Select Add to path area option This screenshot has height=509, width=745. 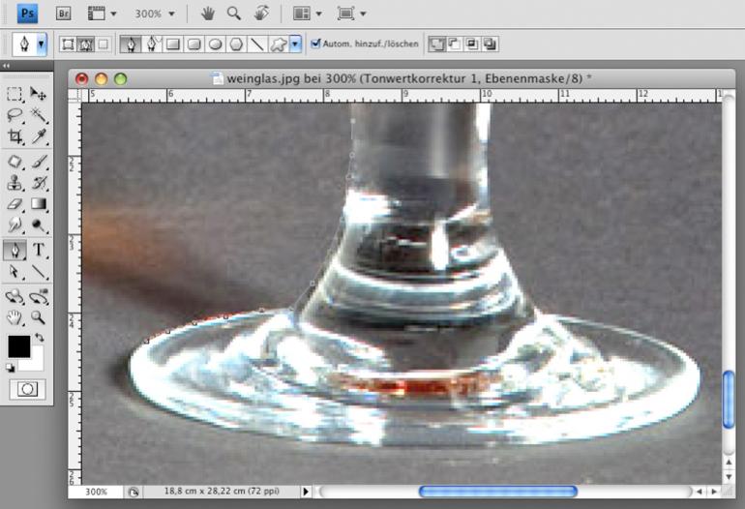(436, 45)
